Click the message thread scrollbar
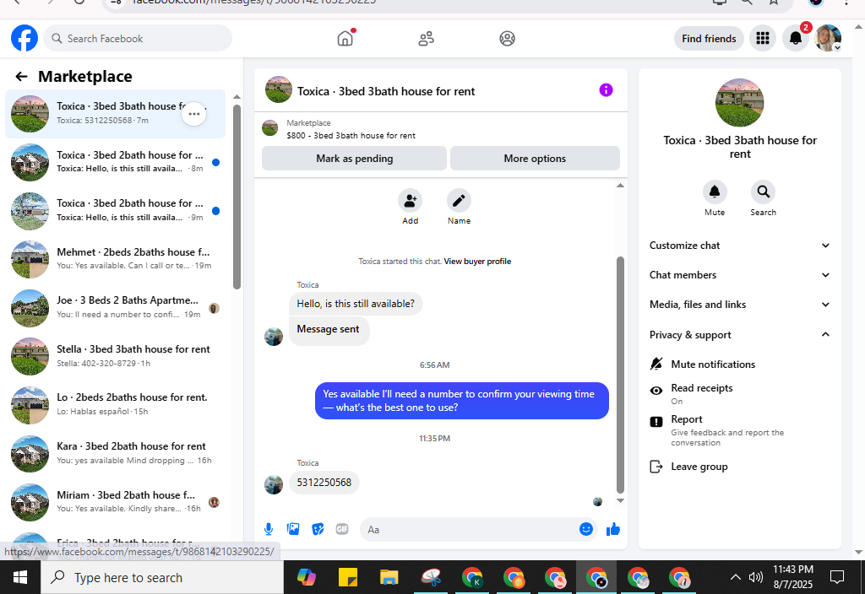The height and width of the screenshot is (594, 865). pos(620,375)
